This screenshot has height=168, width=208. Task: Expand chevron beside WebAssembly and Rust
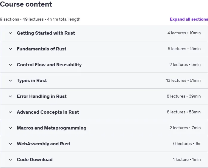click(x=10, y=144)
